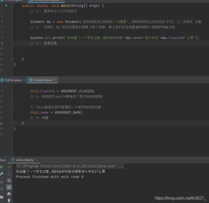The height and width of the screenshot is (203, 209).
Task: Click the 'Run:' panel label
Action: coord(3,160)
